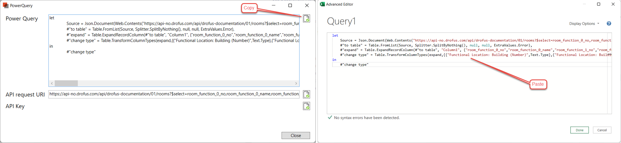Maximize the Advanced Editor window
Image resolution: width=621 pixels, height=143 pixels.
[x=598, y=4]
